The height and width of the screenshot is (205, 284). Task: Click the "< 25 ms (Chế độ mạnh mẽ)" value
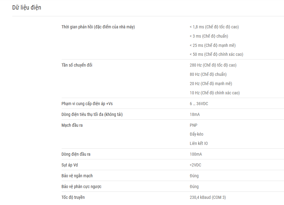tap(212, 45)
